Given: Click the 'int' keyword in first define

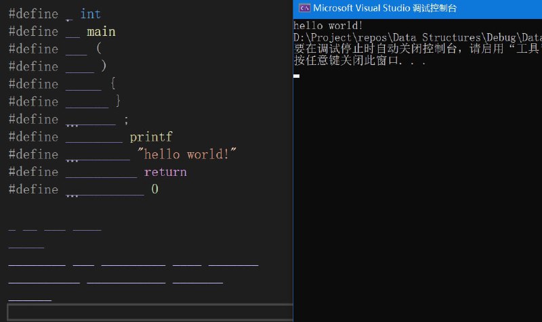Looking at the screenshot, I should tap(91, 14).
